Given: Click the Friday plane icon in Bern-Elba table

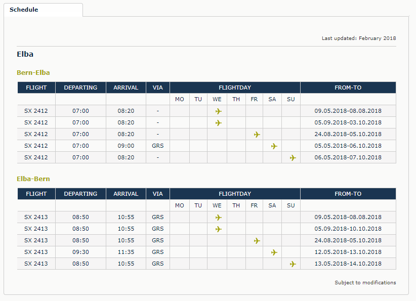Looking at the screenshot, I should pos(257,135).
